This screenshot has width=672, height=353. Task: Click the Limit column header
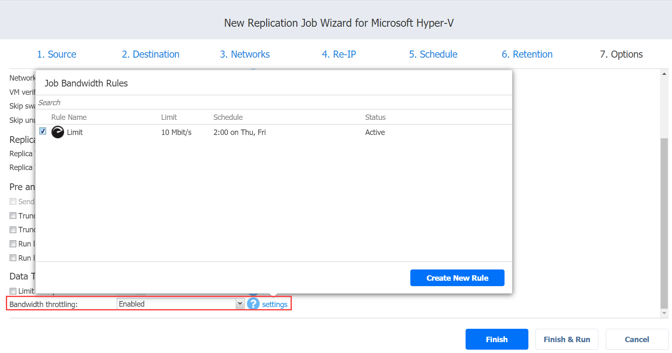click(x=169, y=117)
